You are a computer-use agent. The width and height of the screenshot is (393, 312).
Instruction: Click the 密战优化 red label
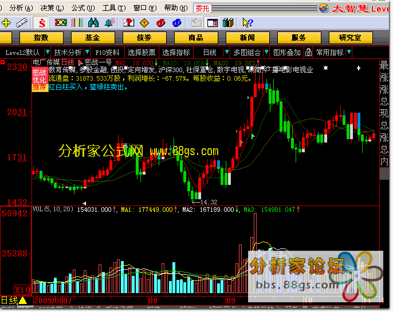point(40,76)
